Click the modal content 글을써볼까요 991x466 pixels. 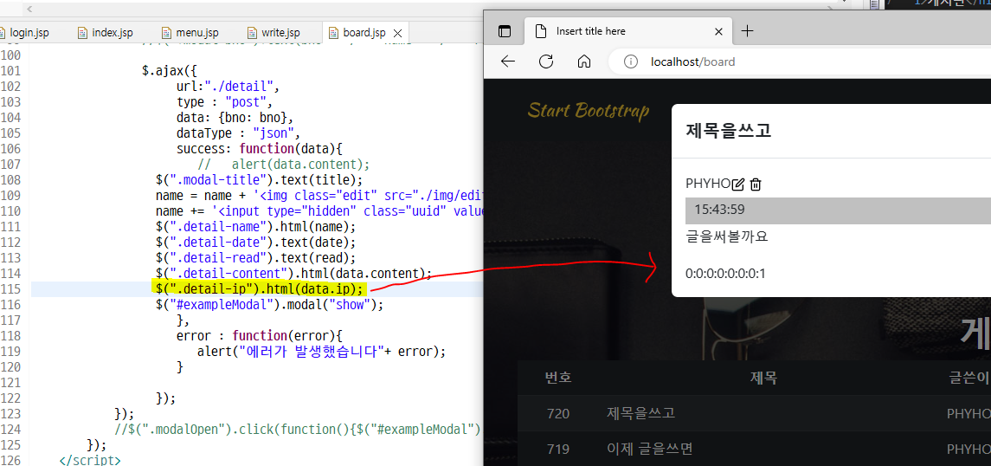click(727, 236)
